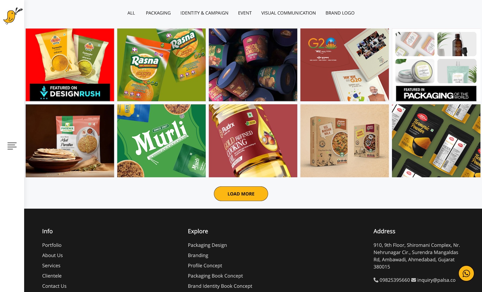This screenshot has width=482, height=292.
Task: Click the yellow bird logo
Action: pyautogui.click(x=13, y=16)
